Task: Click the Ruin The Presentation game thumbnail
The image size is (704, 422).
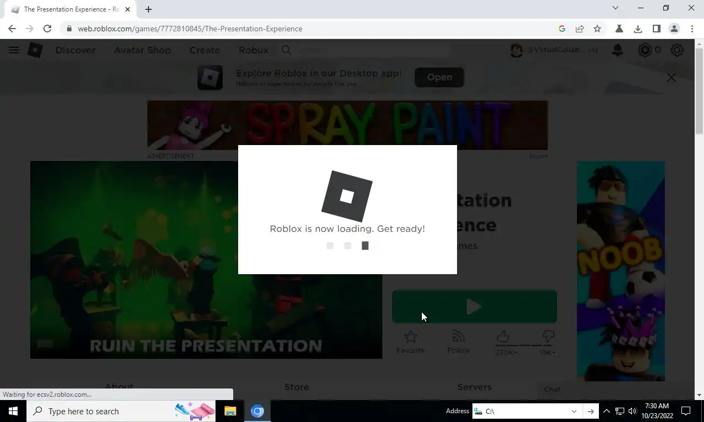Action: [206, 260]
